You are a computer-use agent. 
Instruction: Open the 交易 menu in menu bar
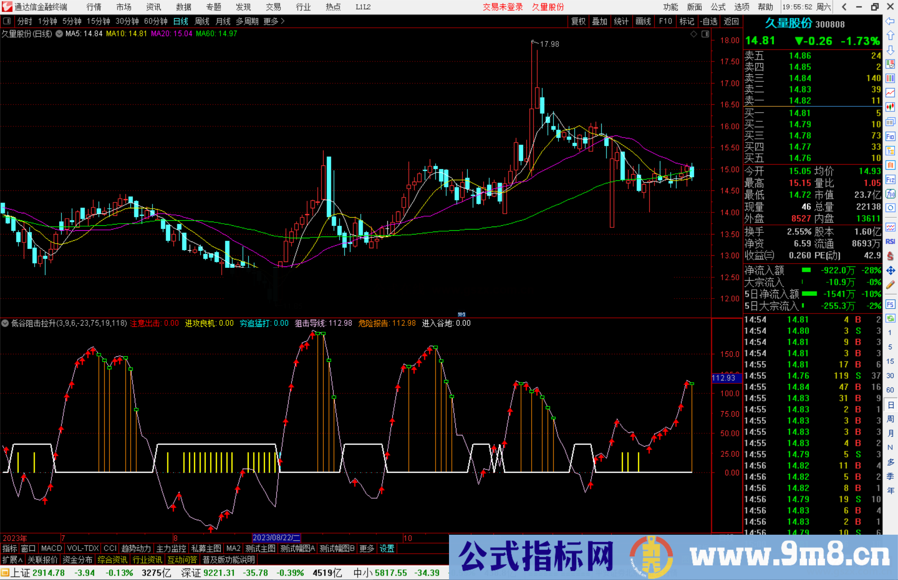click(x=274, y=7)
